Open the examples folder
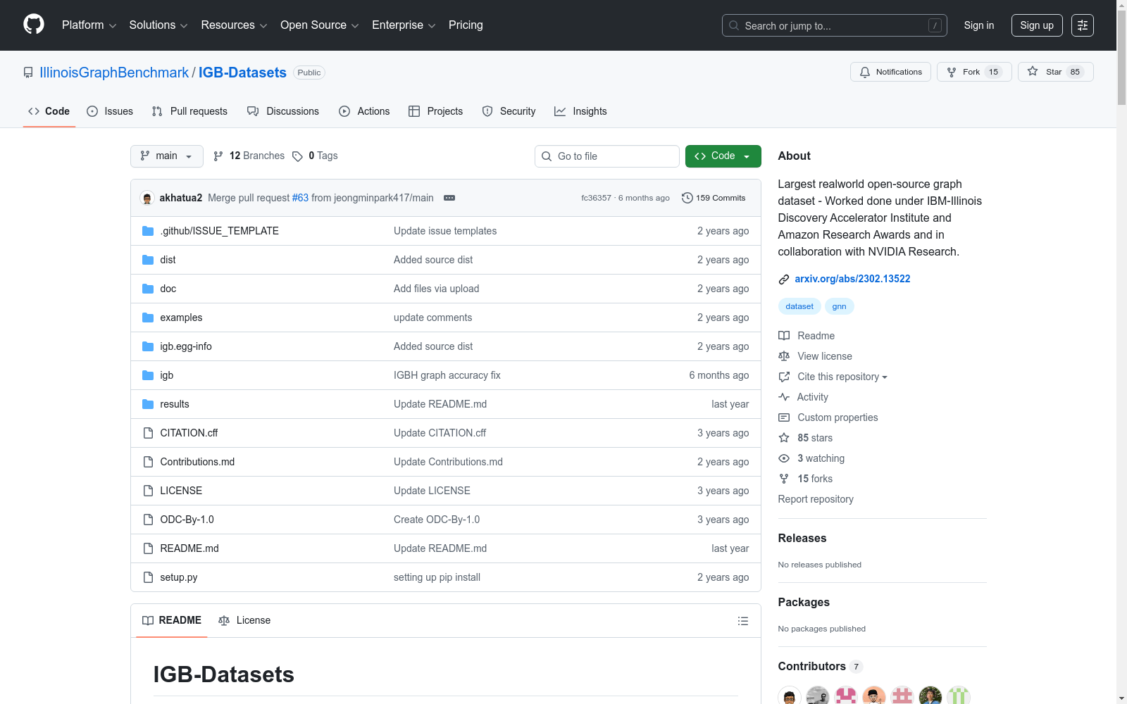 181,318
